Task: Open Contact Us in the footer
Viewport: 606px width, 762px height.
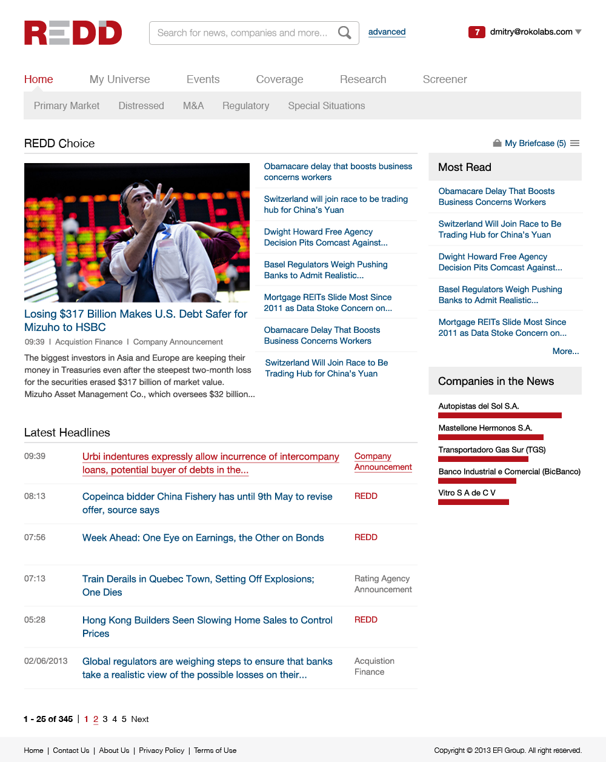Action: (71, 750)
